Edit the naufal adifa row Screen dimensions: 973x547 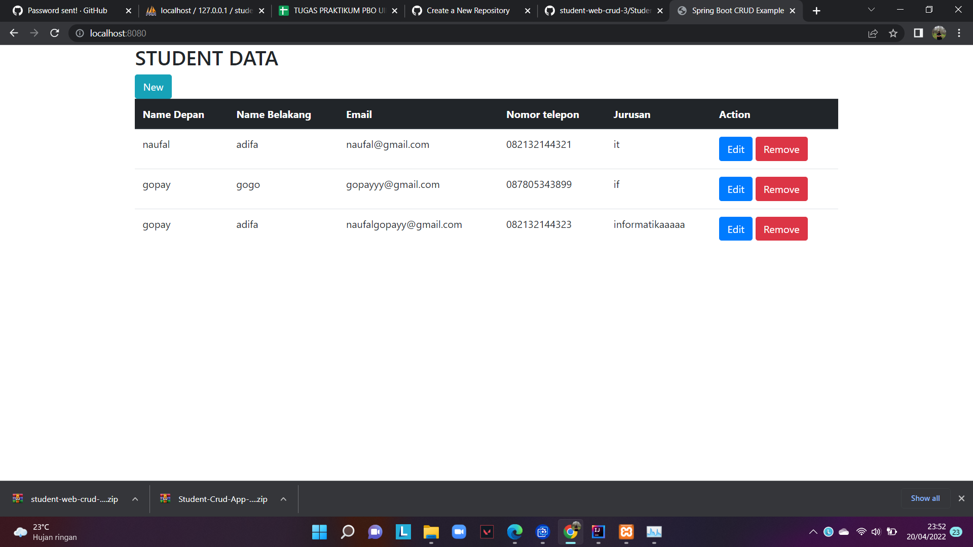click(x=735, y=149)
